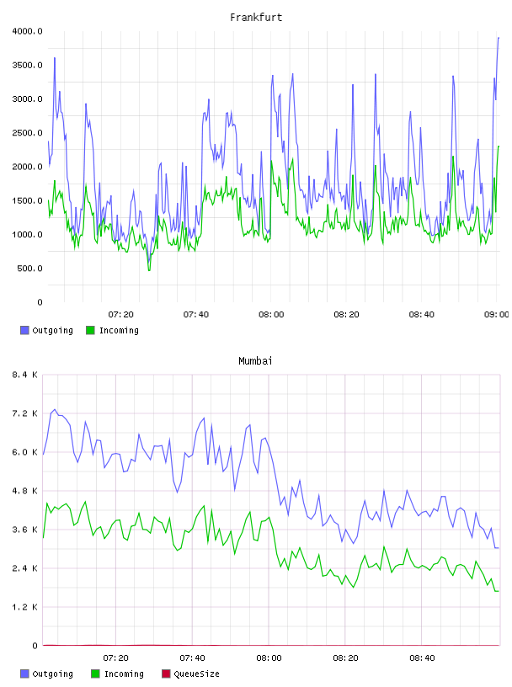Click the 2.4 K y-axis label in Mumbai chart
Screen dimensions: 512x687
25,568
